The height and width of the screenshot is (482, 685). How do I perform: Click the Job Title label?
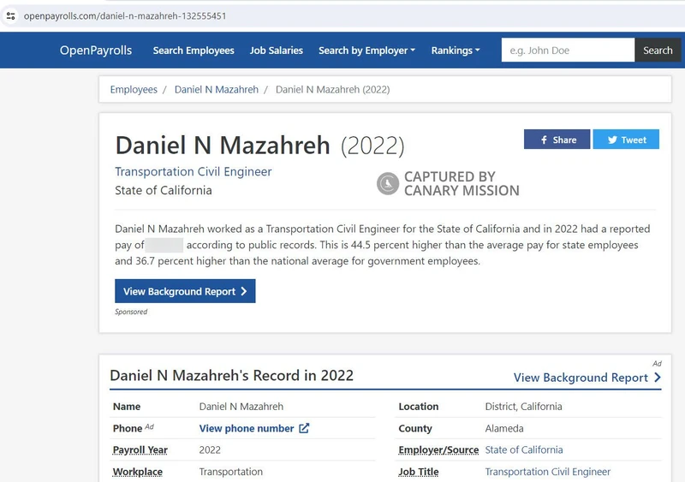[419, 472]
